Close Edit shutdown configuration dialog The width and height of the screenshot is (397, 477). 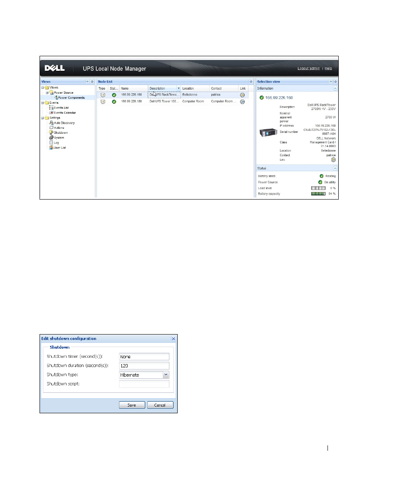pos(173,339)
